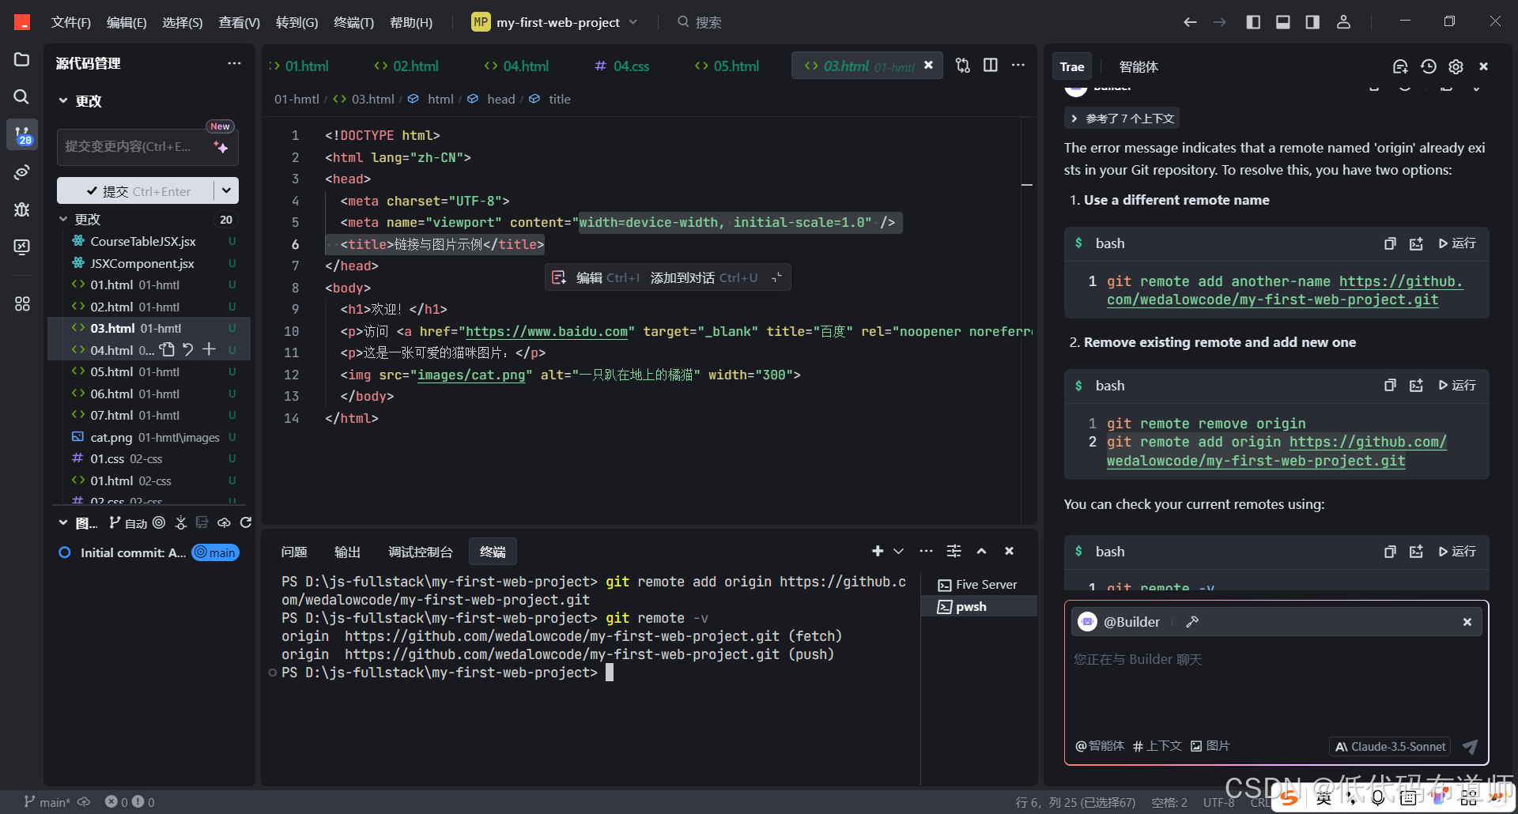Open the Search icon in activity bar

[21, 96]
